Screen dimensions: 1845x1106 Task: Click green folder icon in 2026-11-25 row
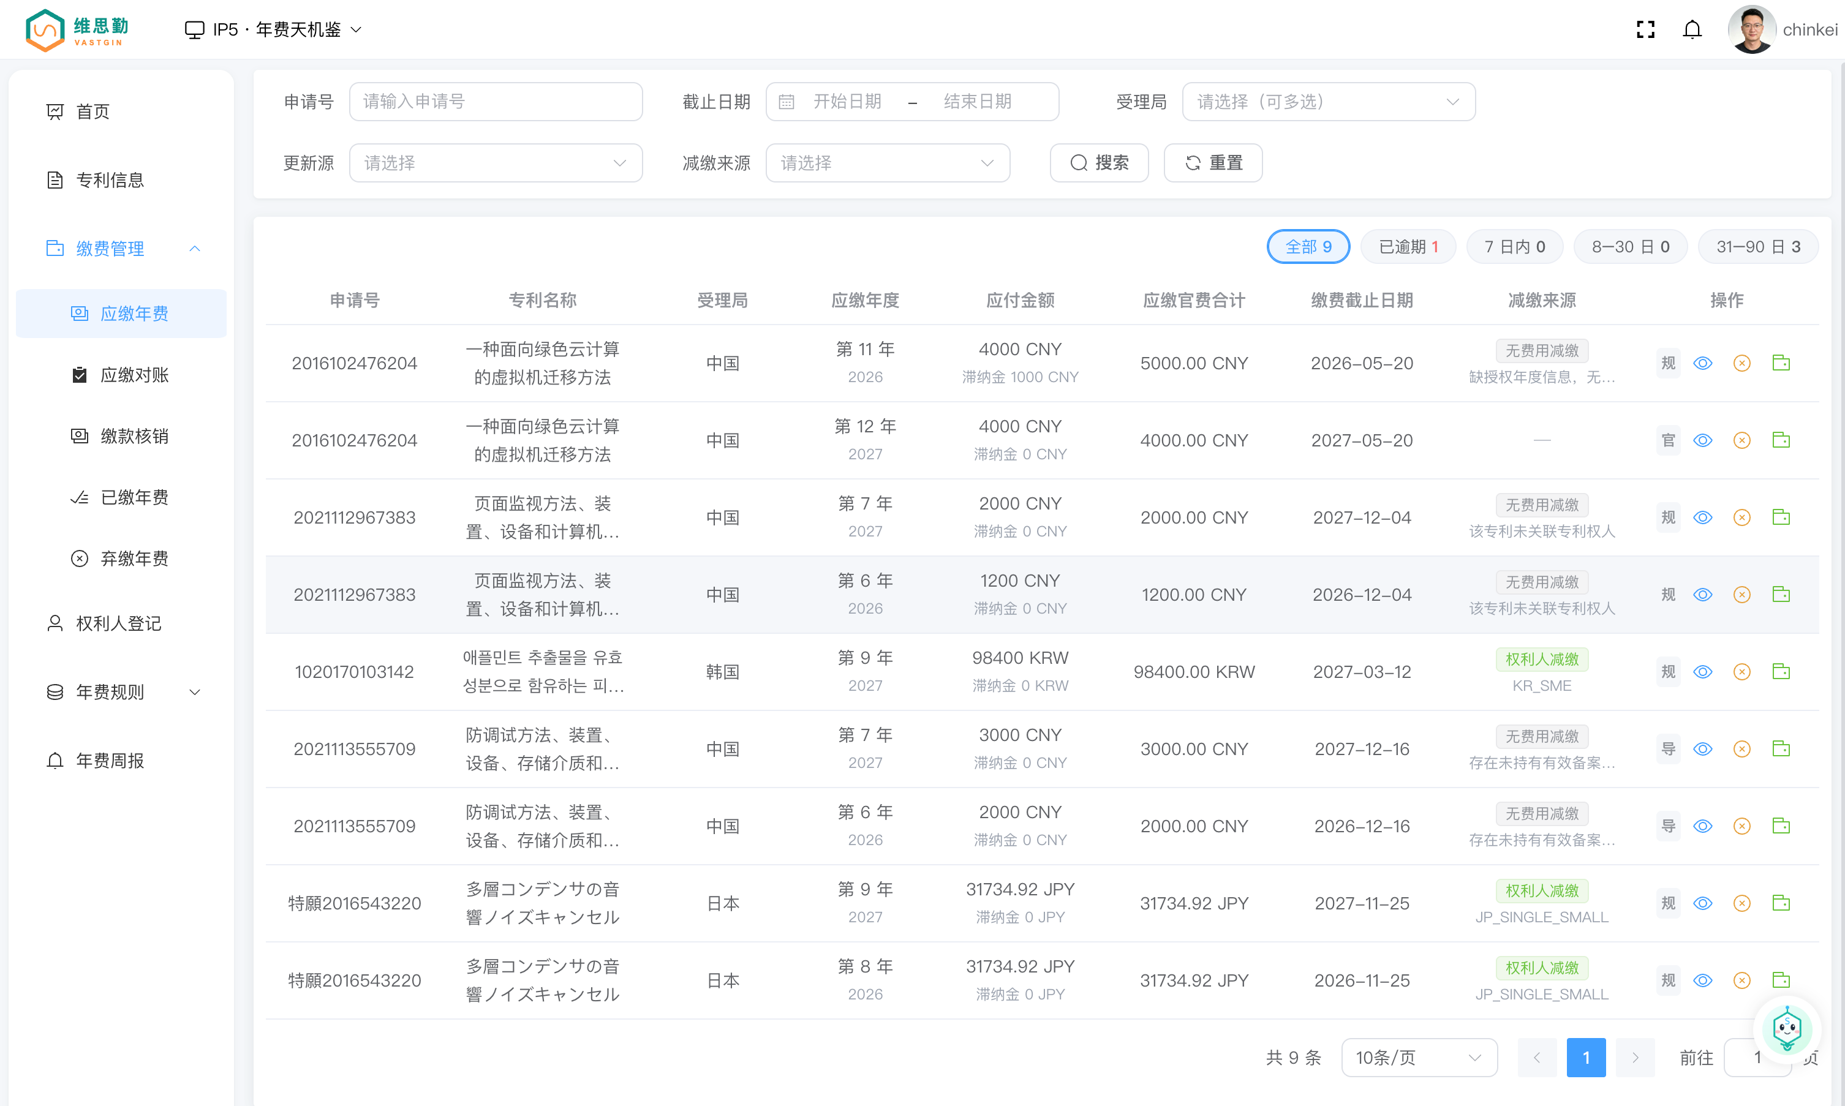(1781, 981)
